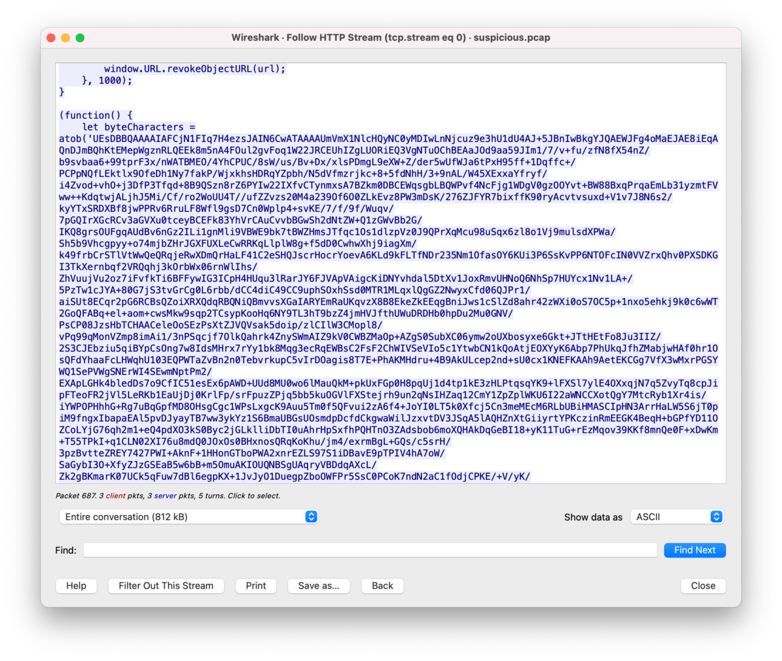Click the 'let byteCharacters =' line
This screenshot has width=782, height=661.
[x=139, y=127]
